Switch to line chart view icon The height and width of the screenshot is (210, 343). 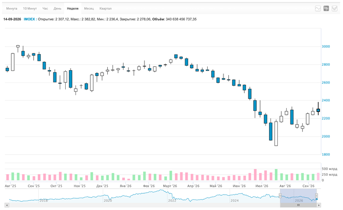(x=318, y=8)
